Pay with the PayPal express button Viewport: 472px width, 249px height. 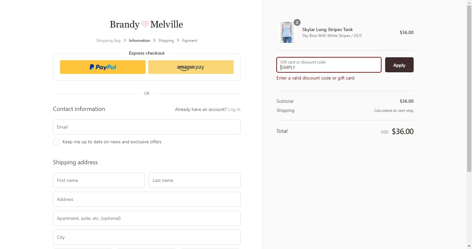pos(103,67)
